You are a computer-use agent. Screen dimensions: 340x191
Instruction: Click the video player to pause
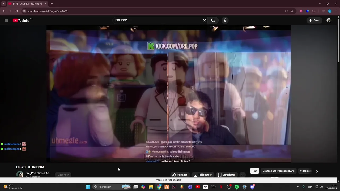pyautogui.click(x=169, y=94)
